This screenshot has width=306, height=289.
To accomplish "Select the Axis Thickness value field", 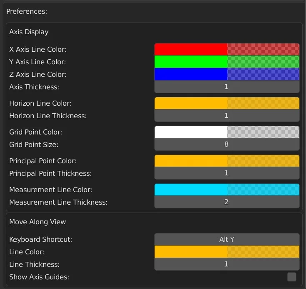I will [227, 87].
